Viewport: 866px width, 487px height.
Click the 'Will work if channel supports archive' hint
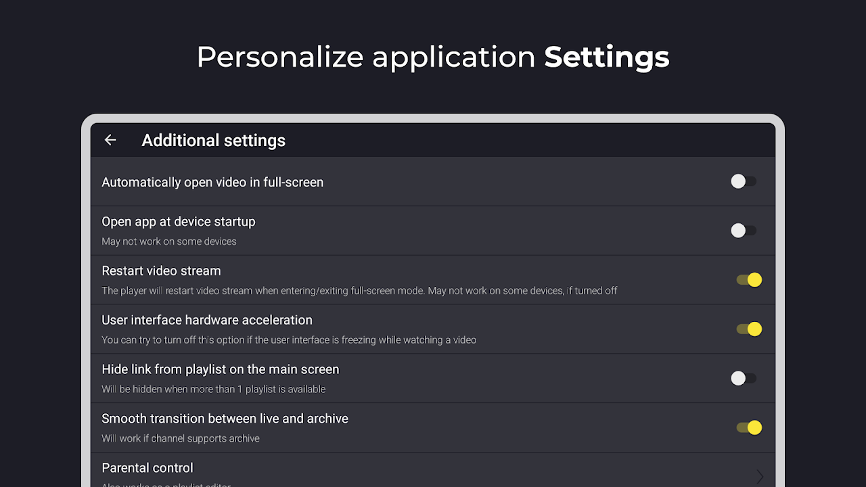181,438
